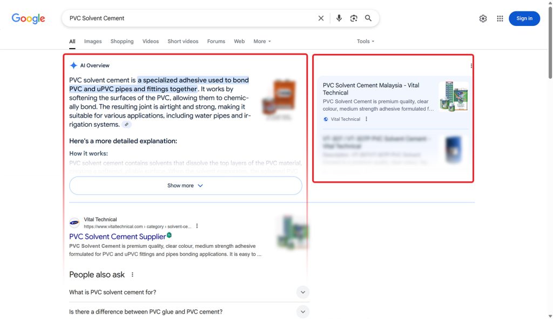Click inside the PVC Solvent Cement search field
Image resolution: width=553 pixels, height=319 pixels.
coord(191,18)
